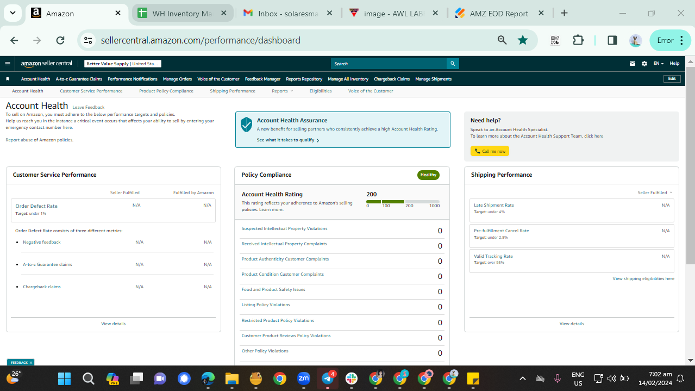Click the Help link in header
695x391 pixels.
click(x=674, y=64)
